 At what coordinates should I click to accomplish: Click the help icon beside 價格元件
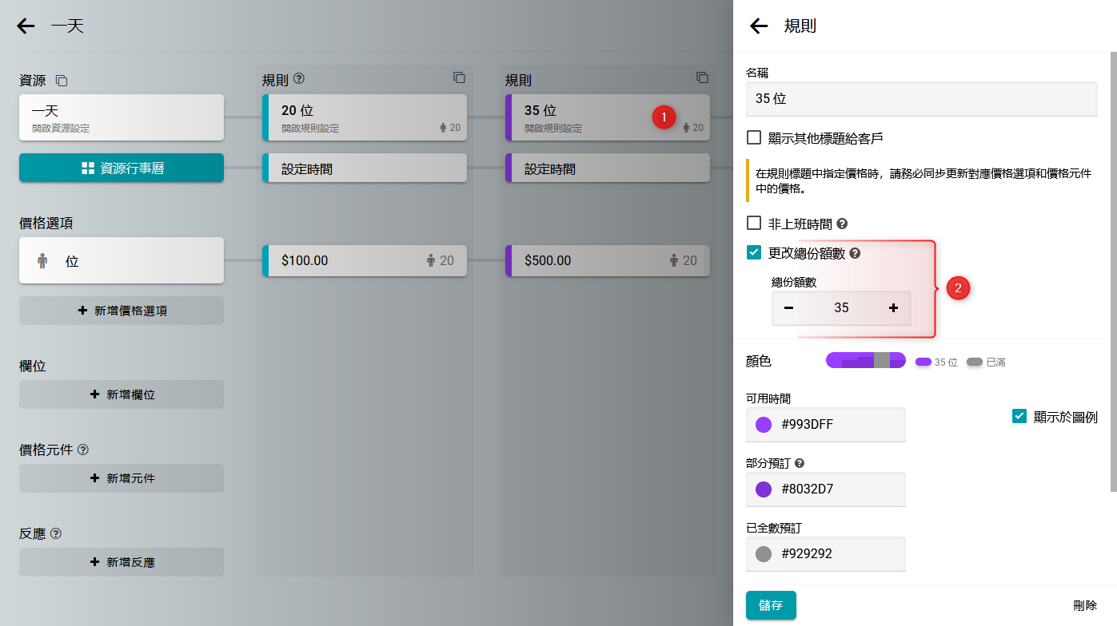(x=83, y=450)
